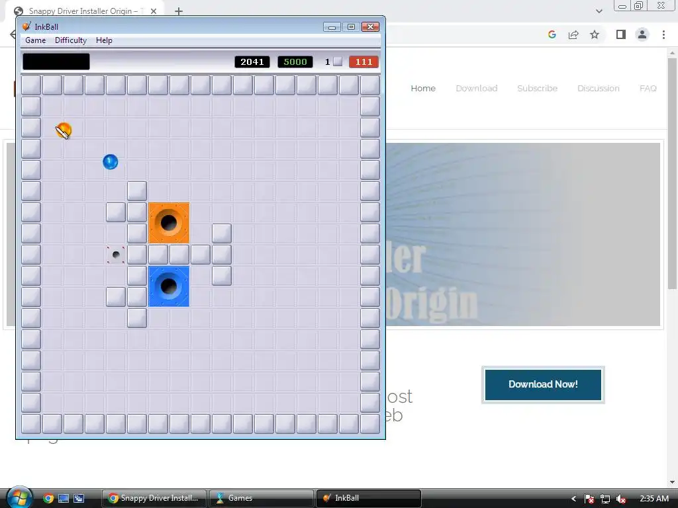Switch to Snappy Driver Install taskbar button

[154, 498]
